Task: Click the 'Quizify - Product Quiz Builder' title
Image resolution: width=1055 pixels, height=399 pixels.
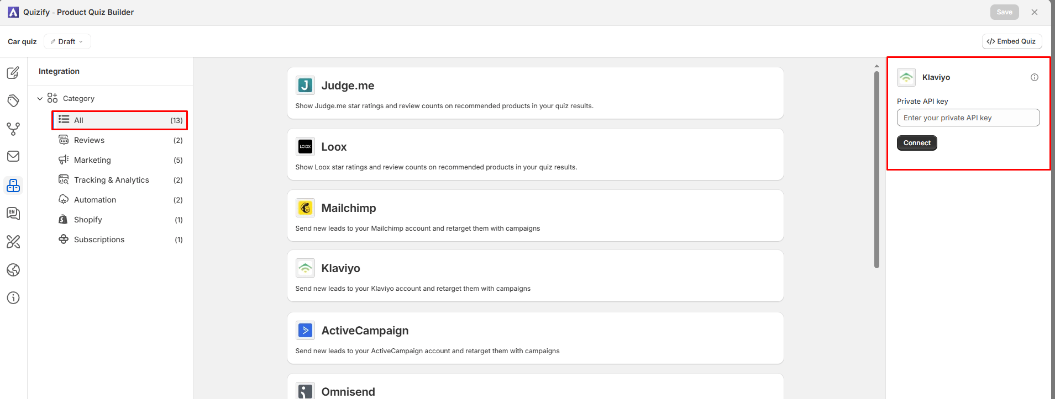Action: (78, 12)
